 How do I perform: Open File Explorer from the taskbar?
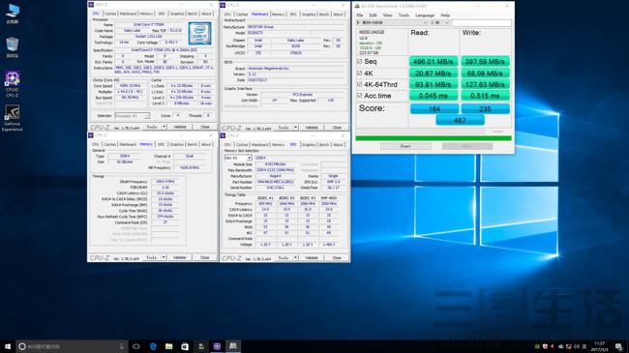169,346
